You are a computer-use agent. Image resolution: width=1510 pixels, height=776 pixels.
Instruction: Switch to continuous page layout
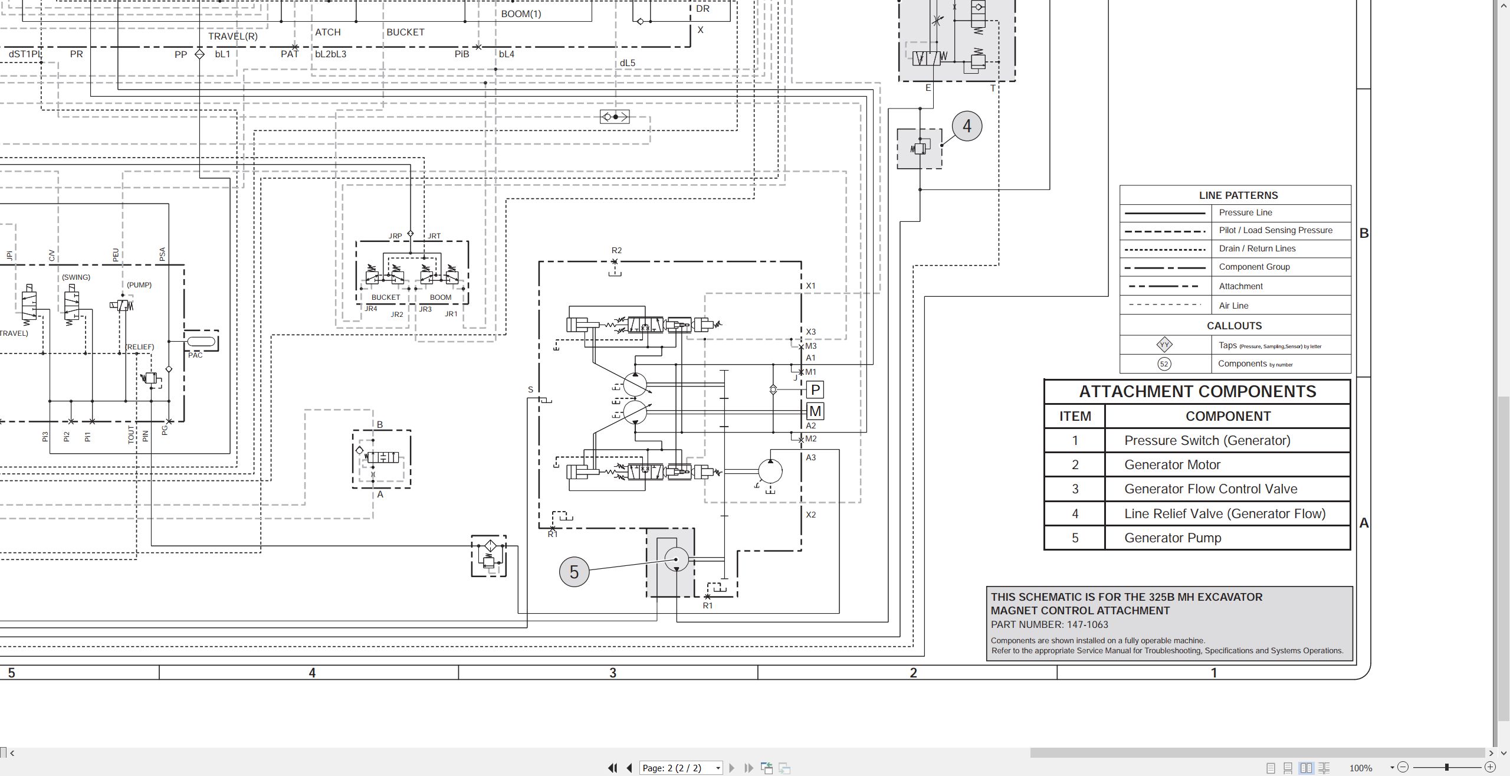click(1288, 768)
